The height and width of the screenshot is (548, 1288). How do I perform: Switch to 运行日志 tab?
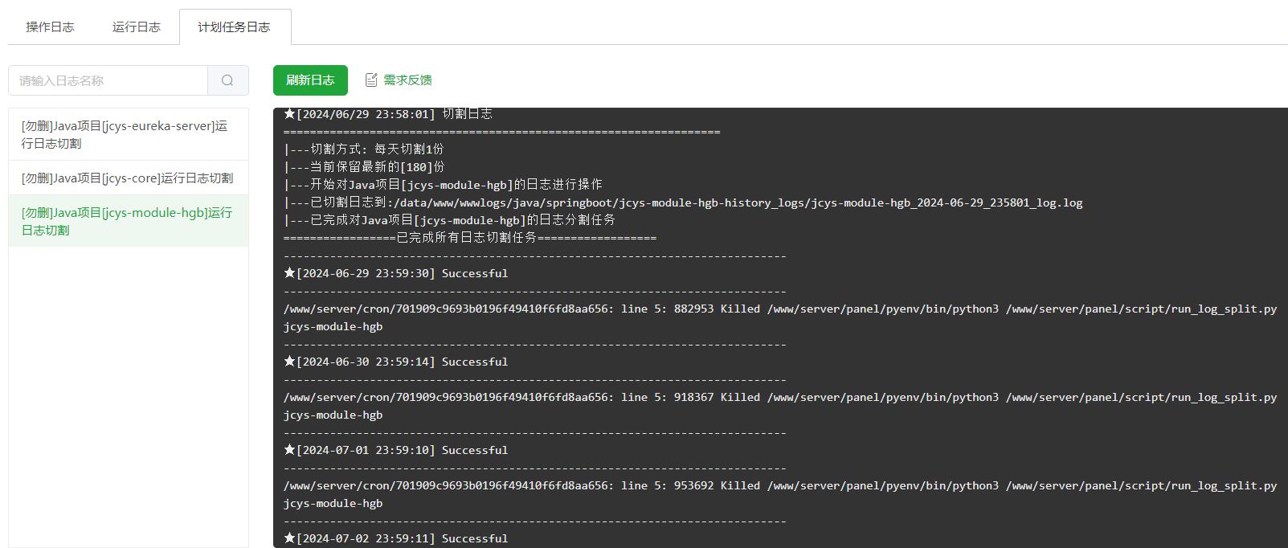pyautogui.click(x=137, y=27)
